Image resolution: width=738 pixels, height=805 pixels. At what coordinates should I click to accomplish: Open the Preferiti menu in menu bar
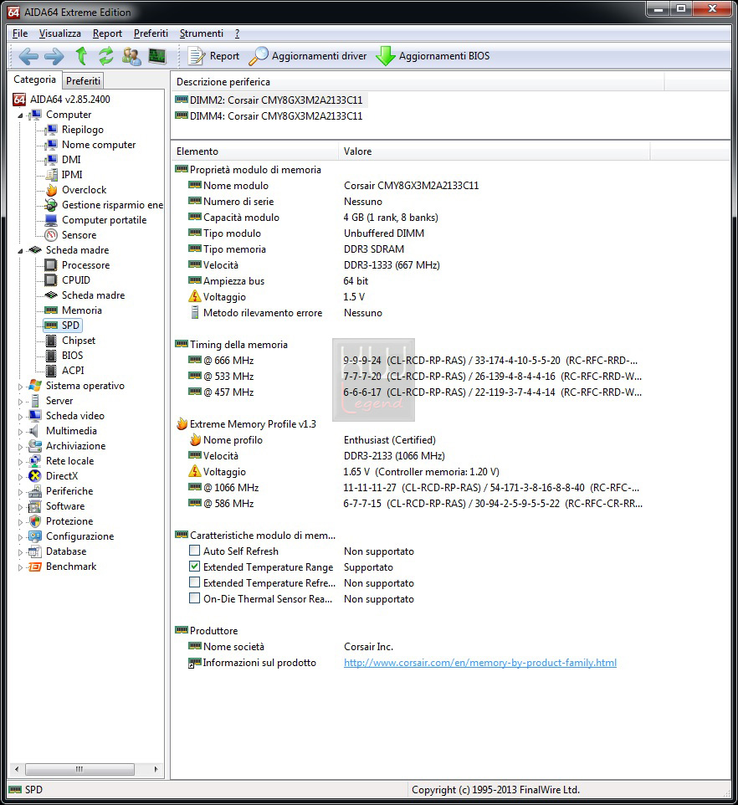click(151, 33)
